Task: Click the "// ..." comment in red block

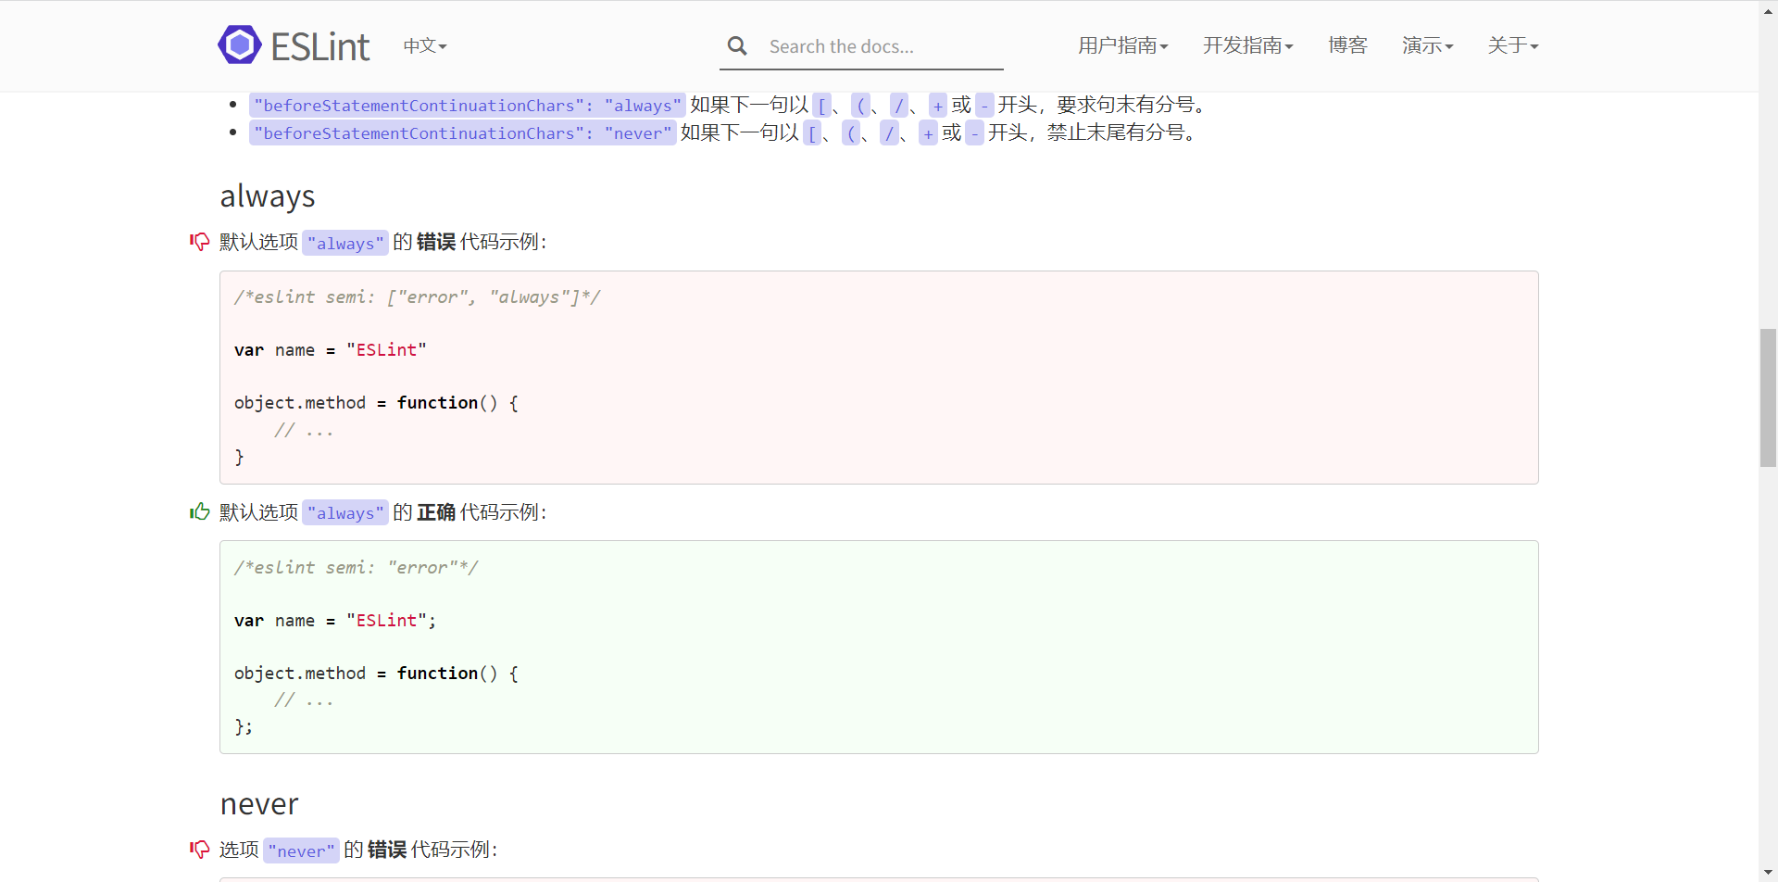Action: point(304,430)
